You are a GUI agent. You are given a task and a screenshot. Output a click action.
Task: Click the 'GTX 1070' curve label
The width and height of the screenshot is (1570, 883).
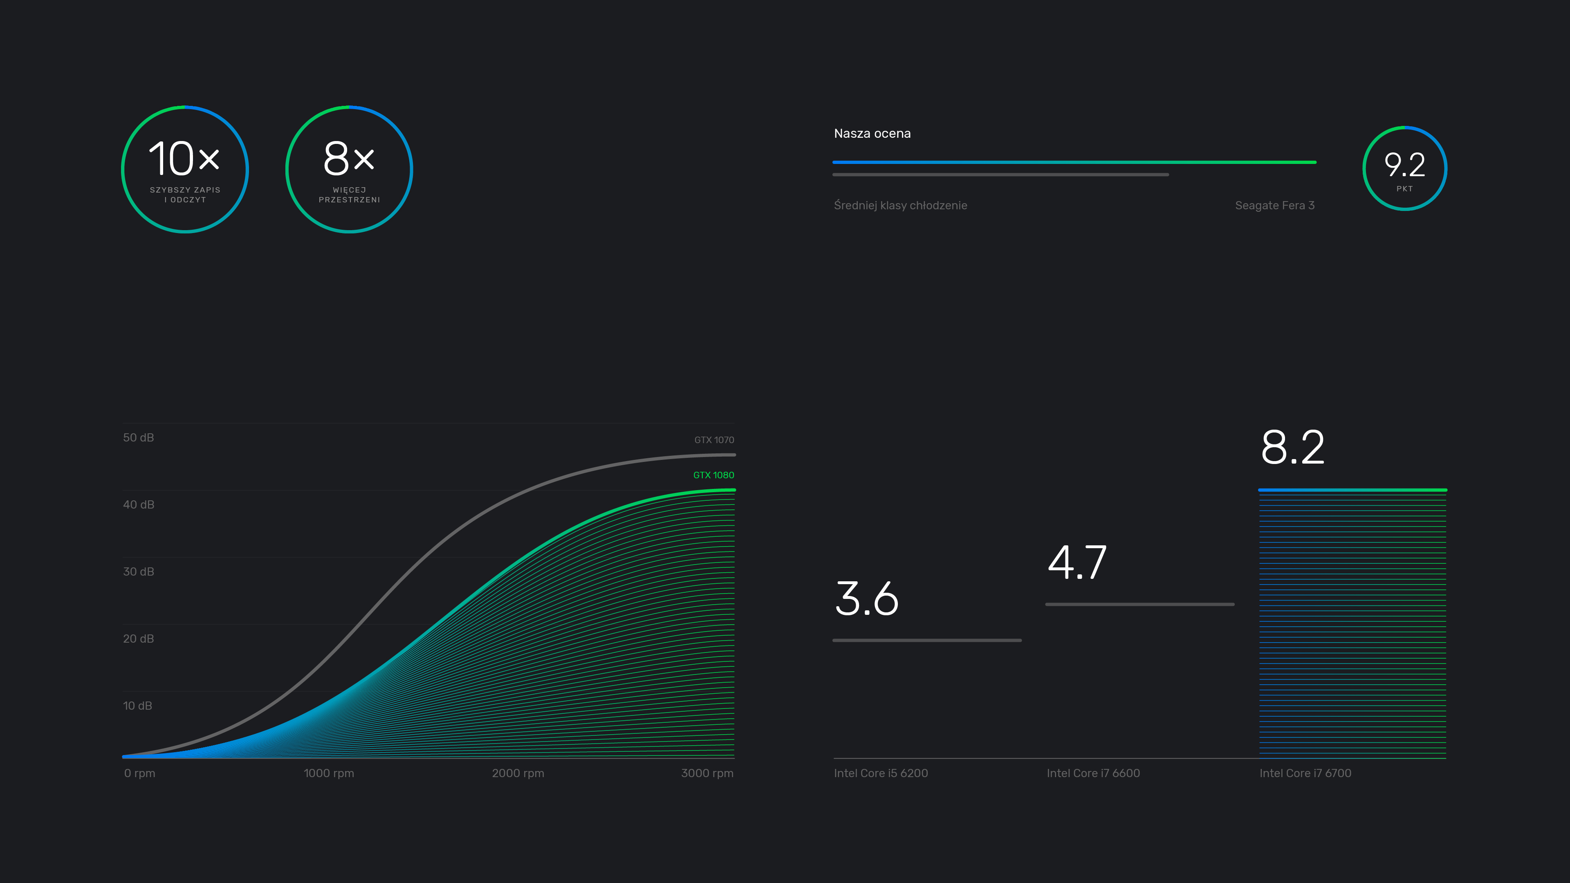click(714, 440)
